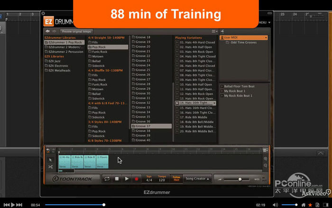Viewport: 332px width, 208px height.
Task: Select EZdrummer 1 Pop/Rock library
Action: [x=65, y=42]
